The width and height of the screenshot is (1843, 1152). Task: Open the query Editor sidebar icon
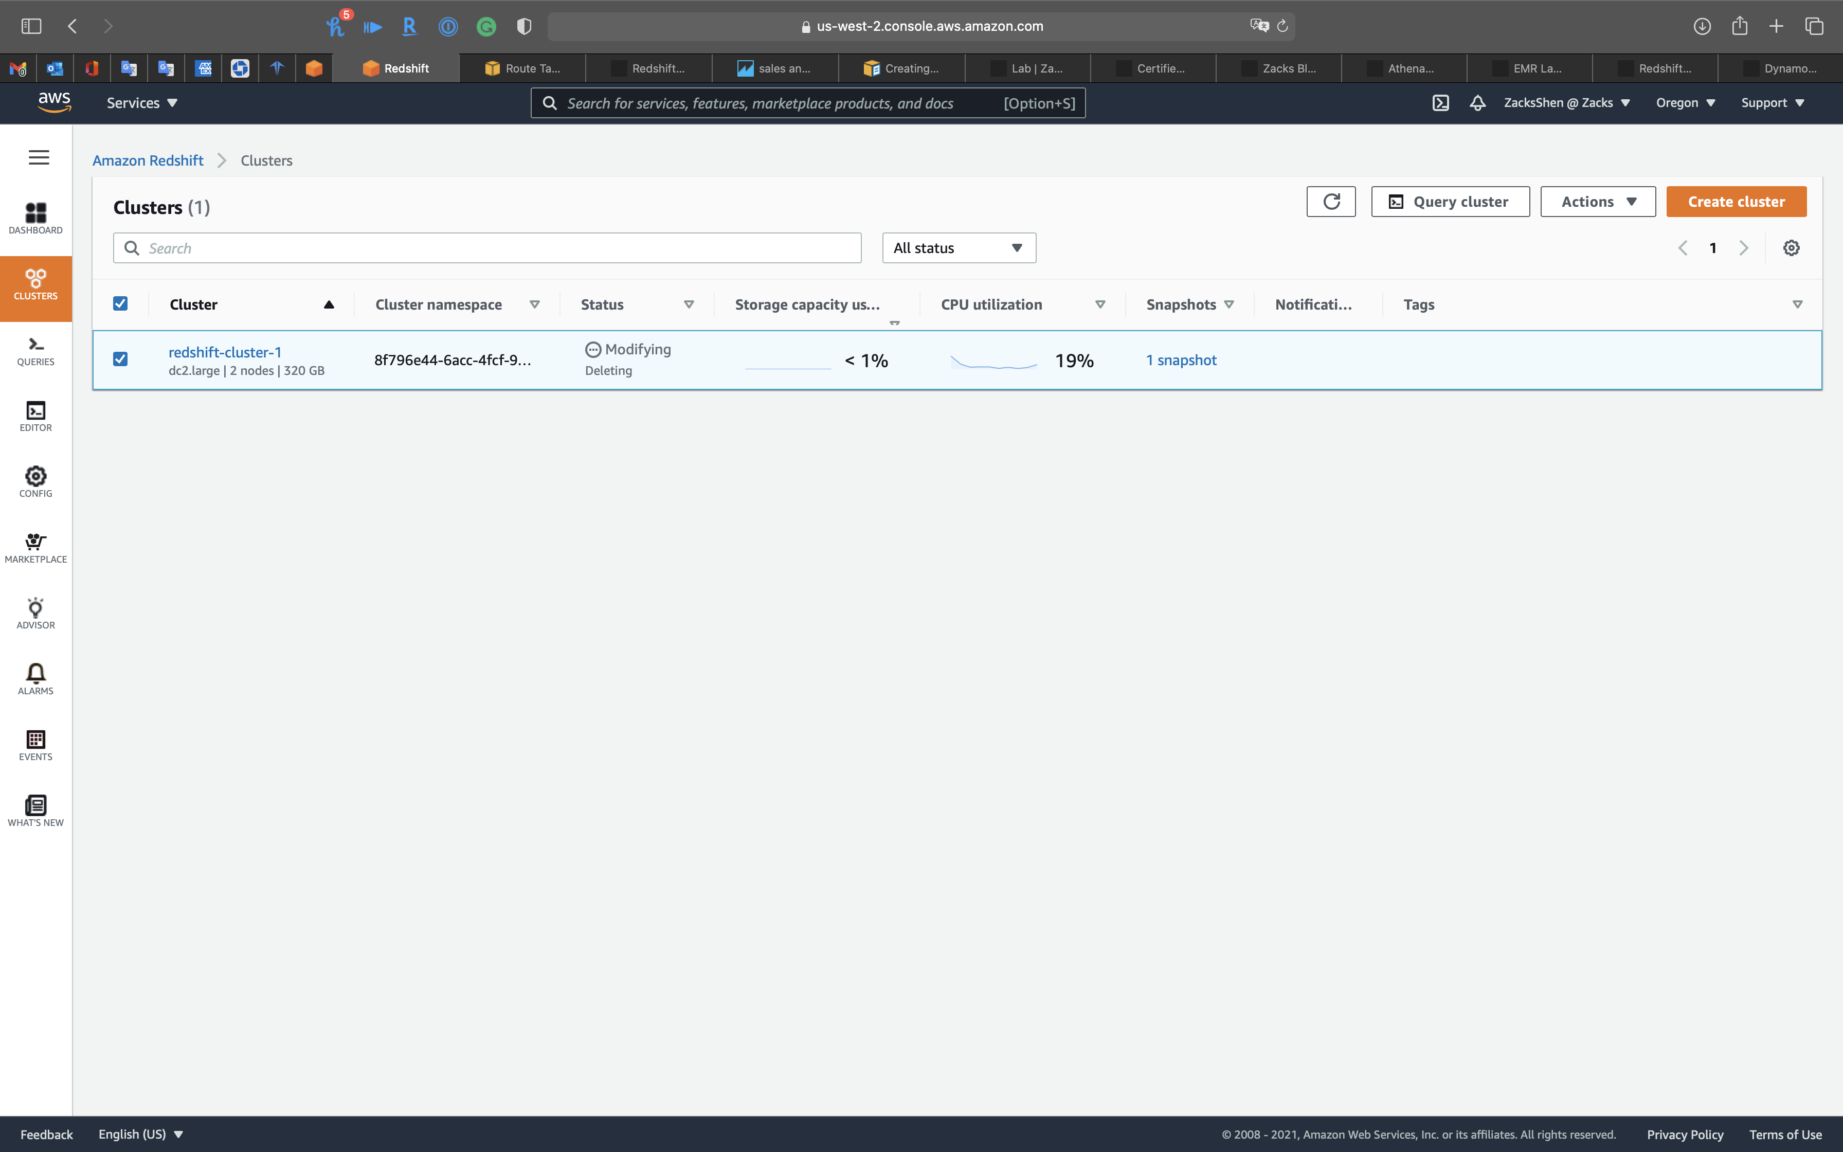pos(36,416)
